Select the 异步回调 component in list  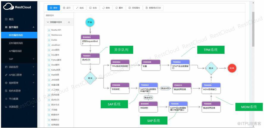54,95
